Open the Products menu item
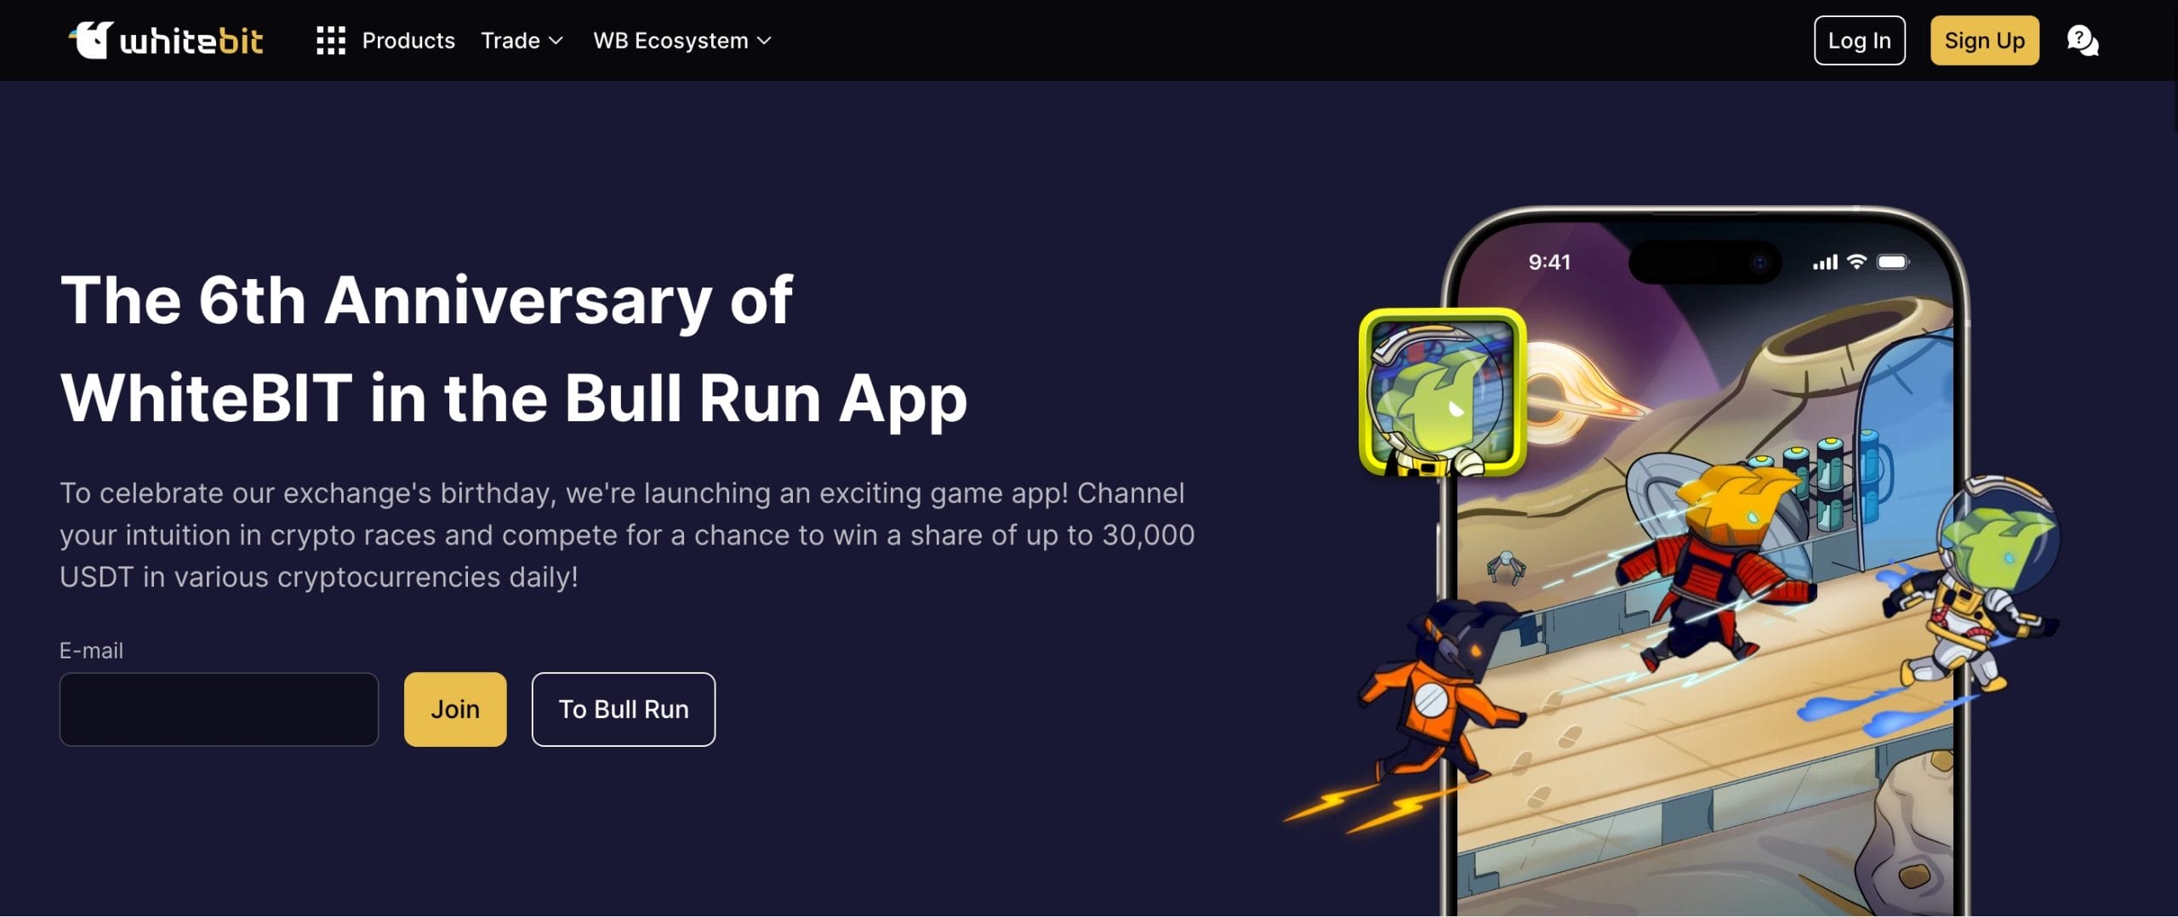The width and height of the screenshot is (2178, 917). click(x=408, y=41)
